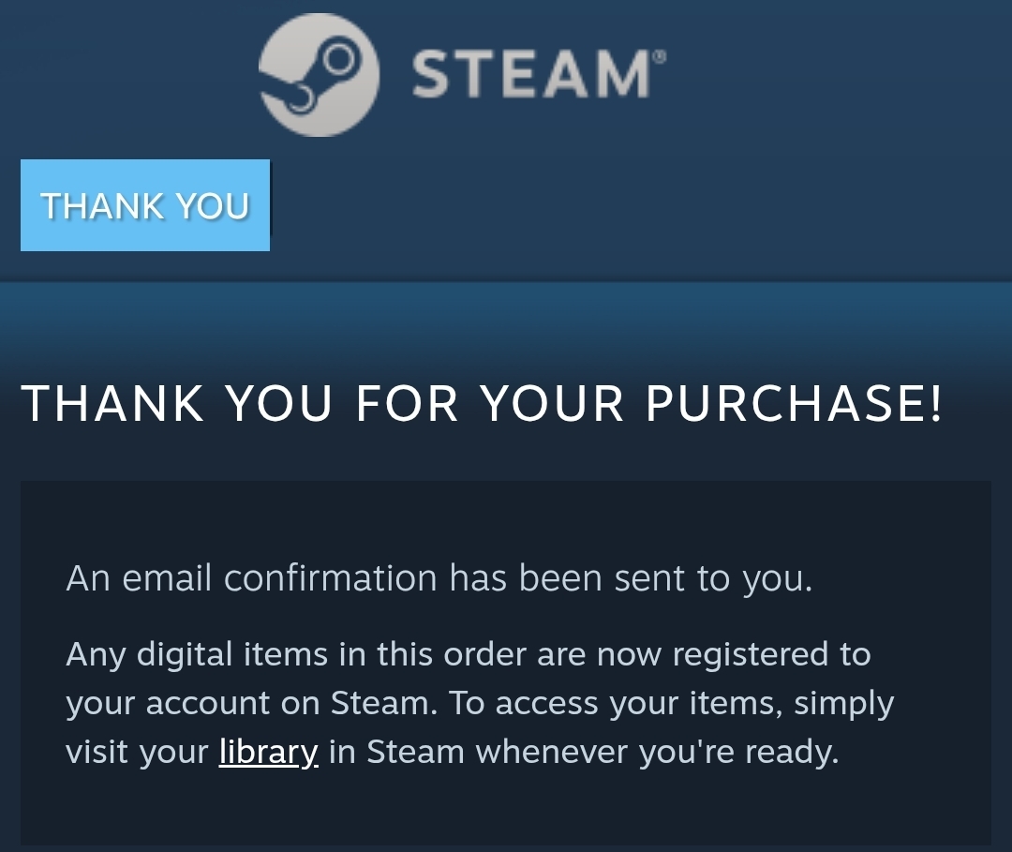Click the THANK YOU FOR YOUR PURCHASE heading
Screen dimensions: 1012x852
(483, 404)
